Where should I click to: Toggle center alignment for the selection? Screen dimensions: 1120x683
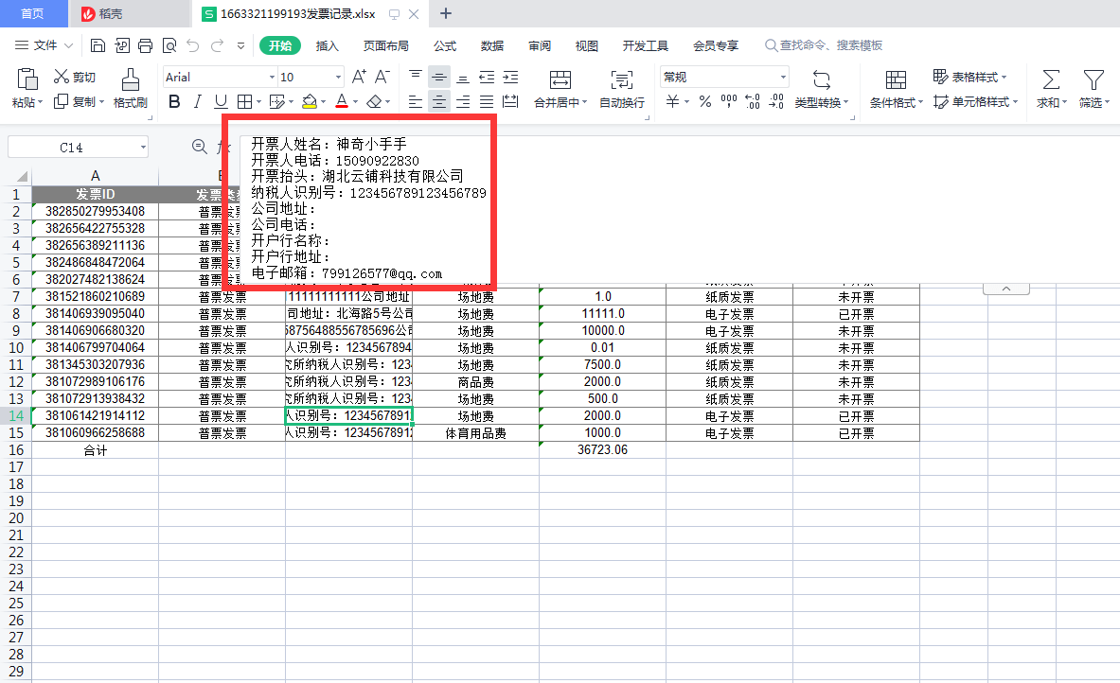pyautogui.click(x=438, y=101)
